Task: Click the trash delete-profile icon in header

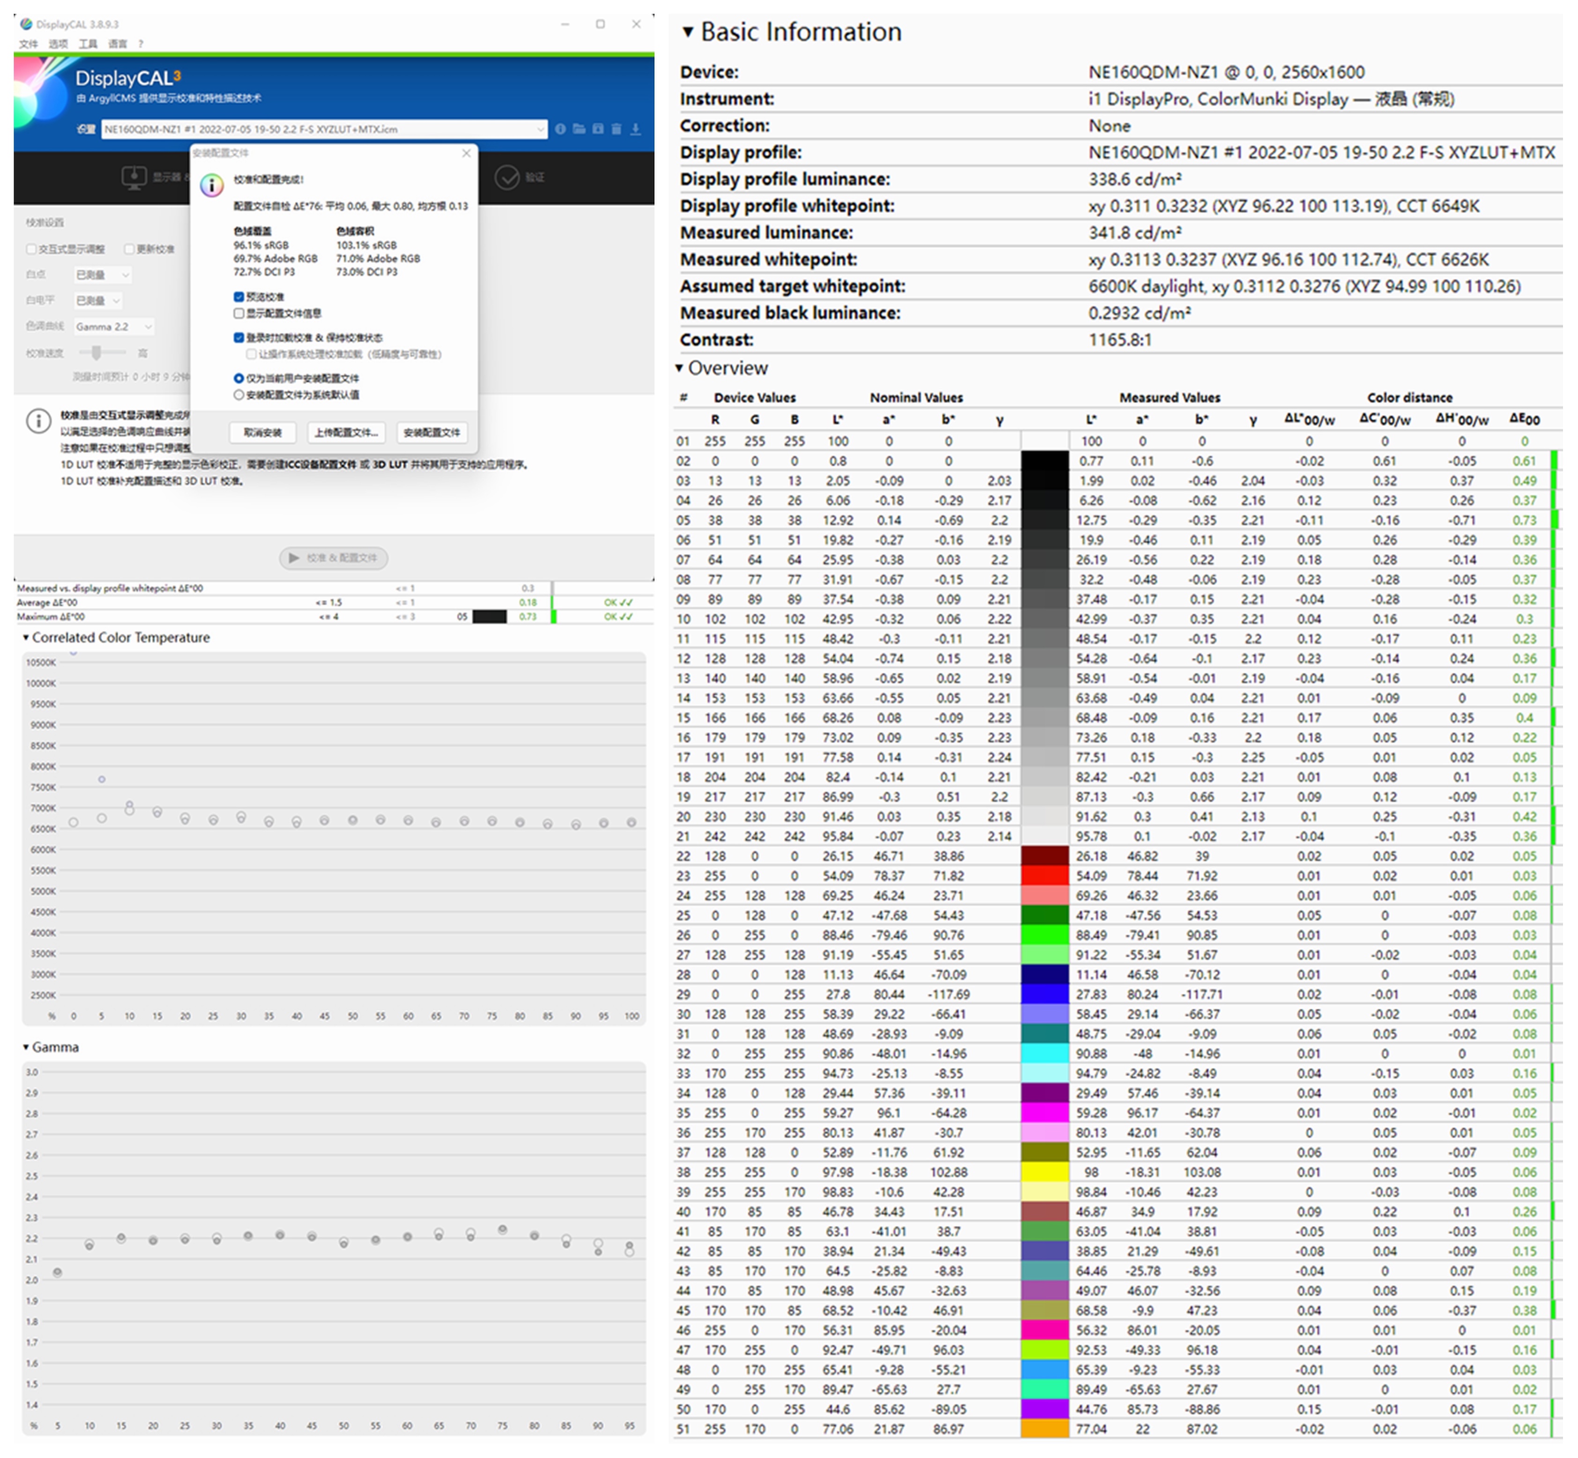Action: [616, 128]
